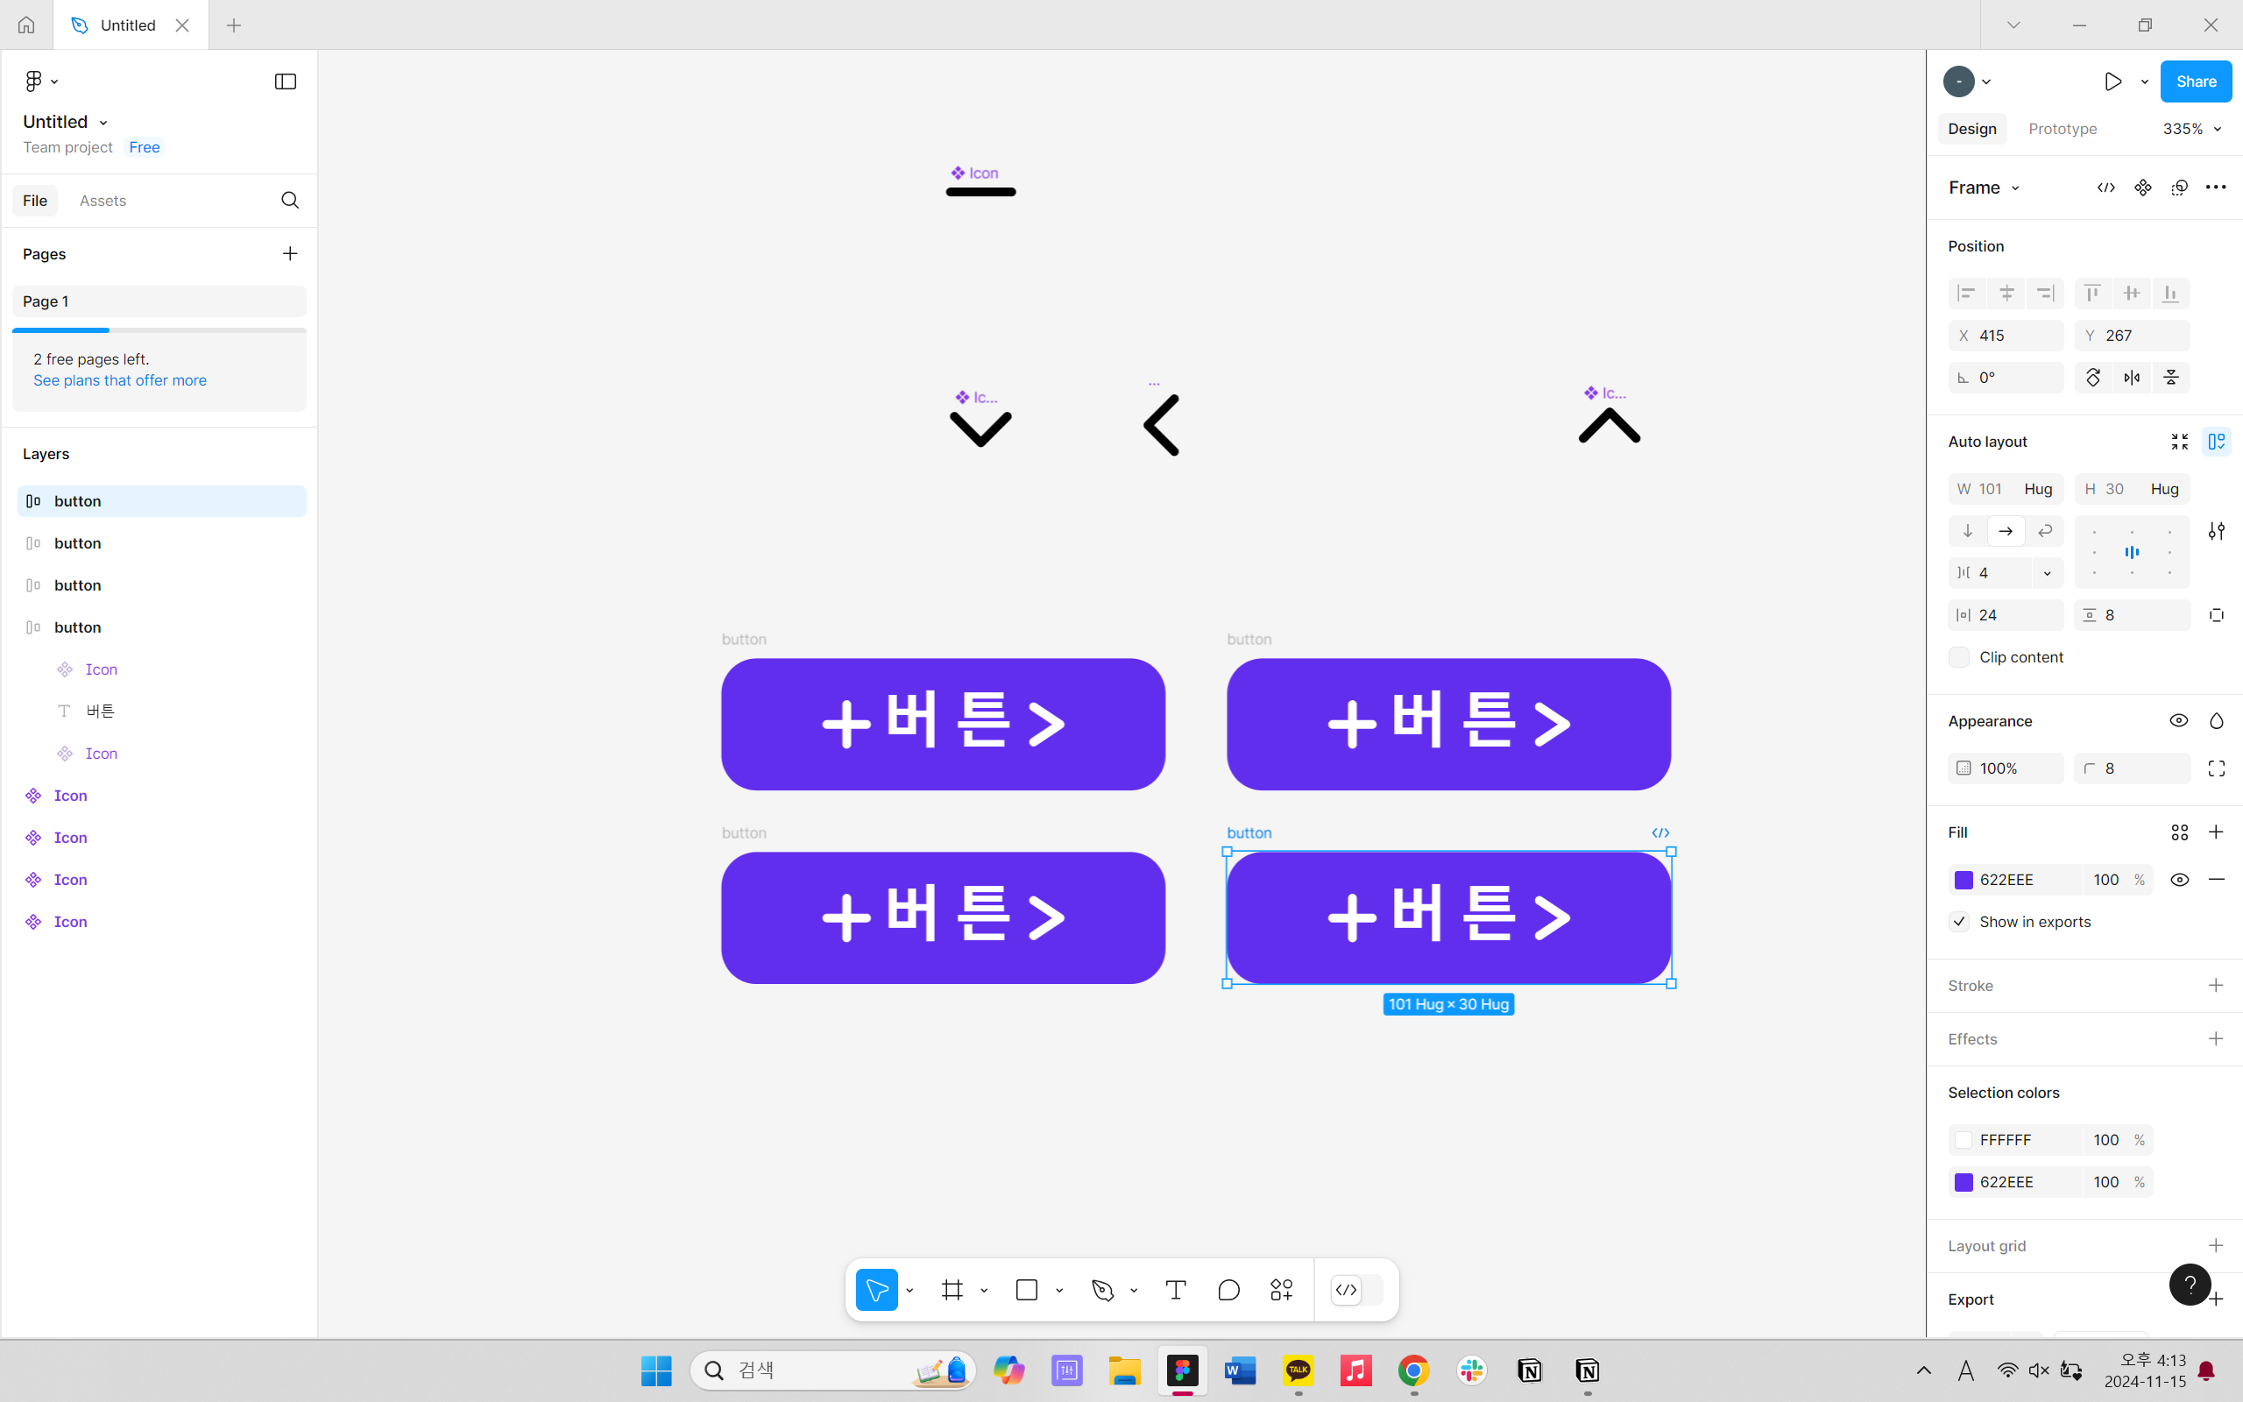
Task: Select the Comment tool in toolbar
Action: (1228, 1290)
